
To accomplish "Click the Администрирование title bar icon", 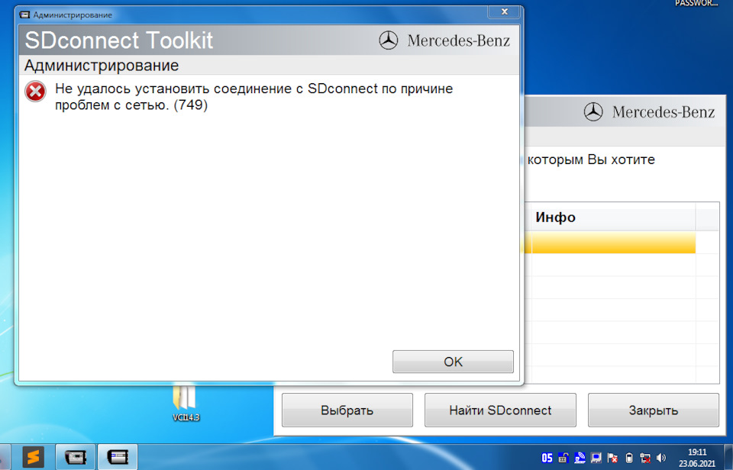I will click(24, 15).
